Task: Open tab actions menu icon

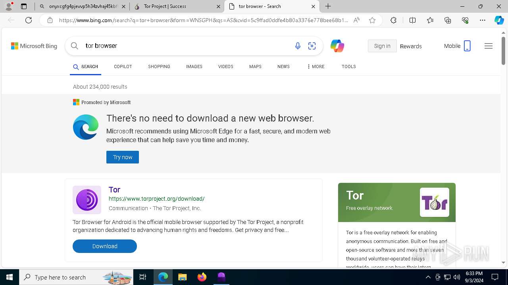Action: (x=24, y=6)
